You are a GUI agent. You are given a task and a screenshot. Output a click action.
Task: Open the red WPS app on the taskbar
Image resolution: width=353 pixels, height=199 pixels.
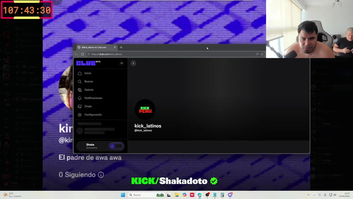pyautogui.click(x=192, y=195)
